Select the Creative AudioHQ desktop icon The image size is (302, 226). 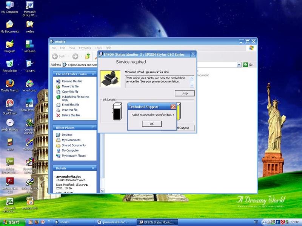tap(30, 126)
